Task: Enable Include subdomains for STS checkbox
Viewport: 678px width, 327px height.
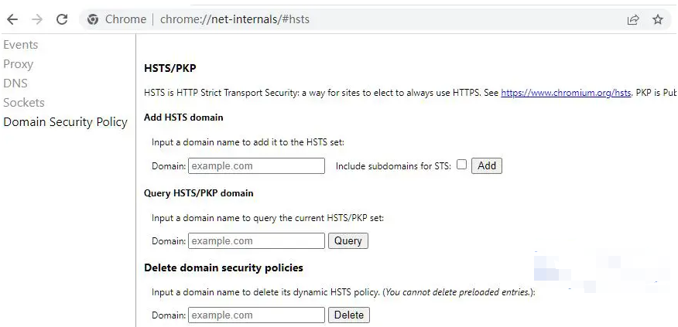Action: 462,164
